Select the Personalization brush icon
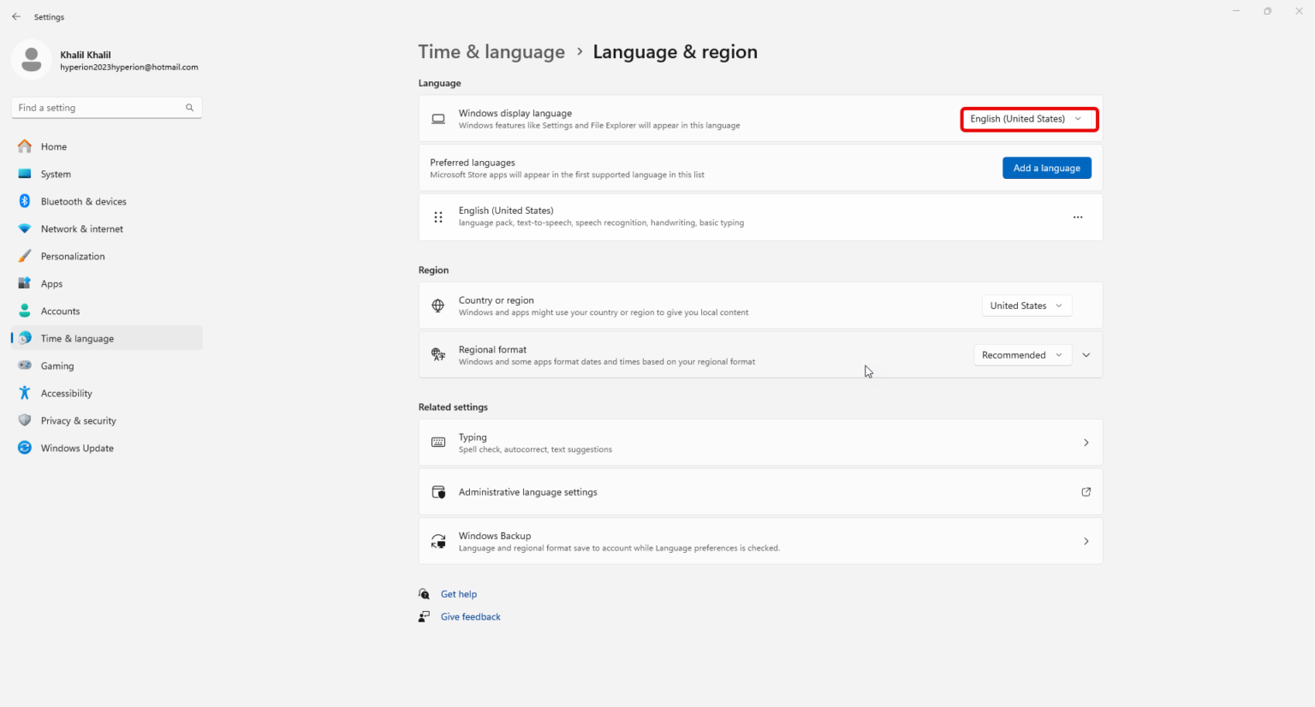The height and width of the screenshot is (707, 1315). pyautogui.click(x=25, y=256)
